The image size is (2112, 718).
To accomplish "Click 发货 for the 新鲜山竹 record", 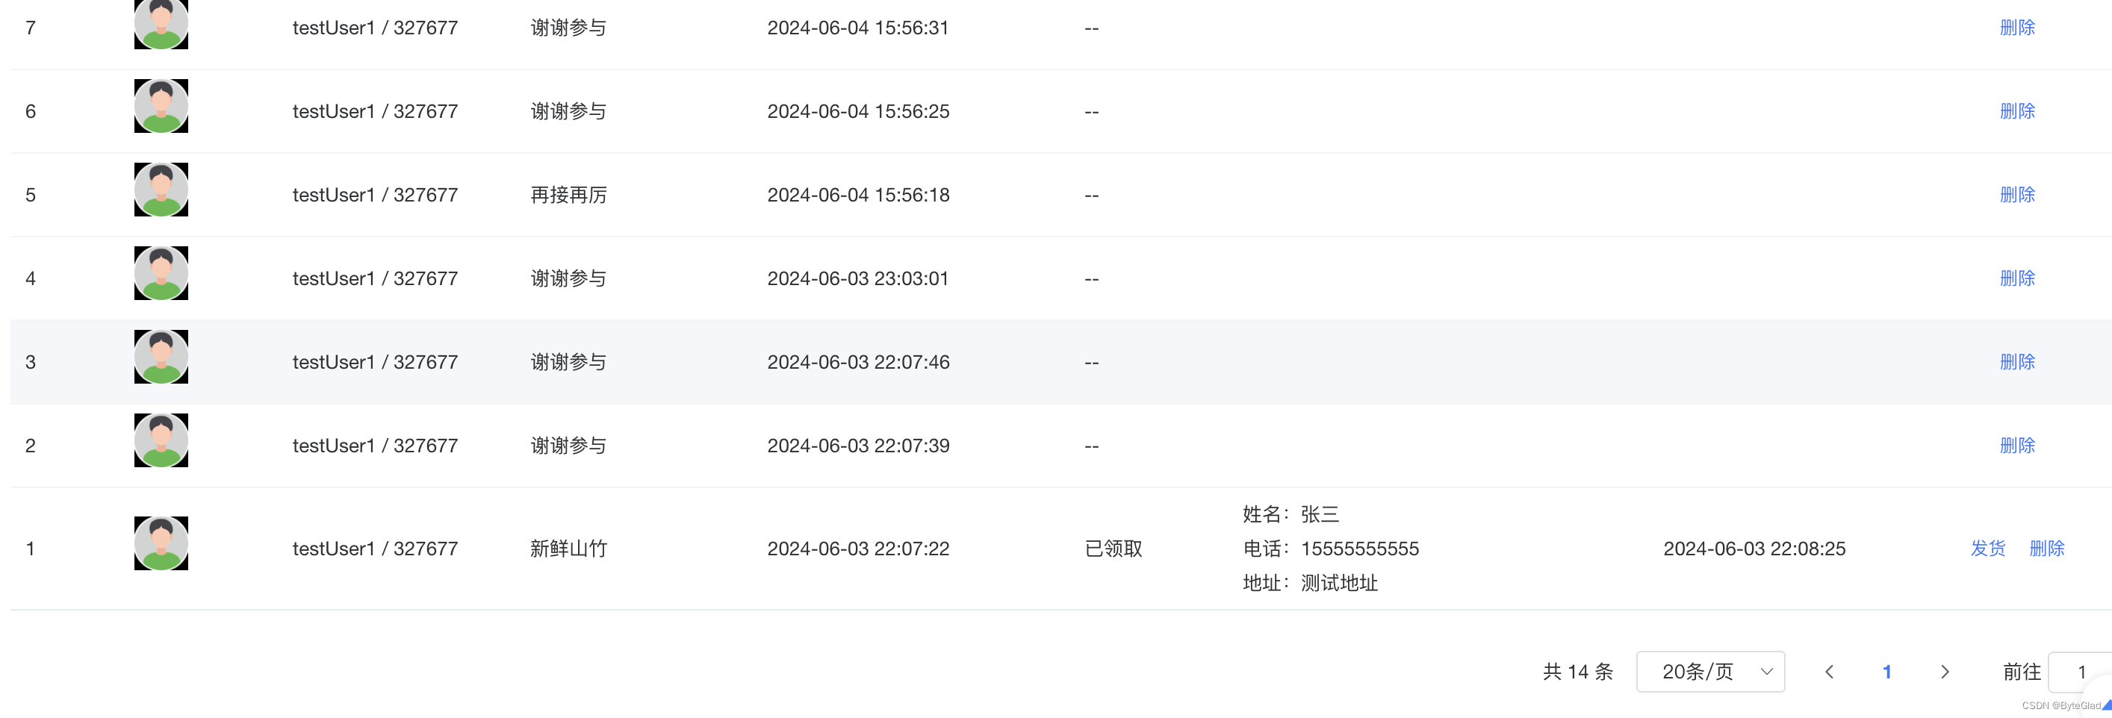I will [x=1987, y=549].
